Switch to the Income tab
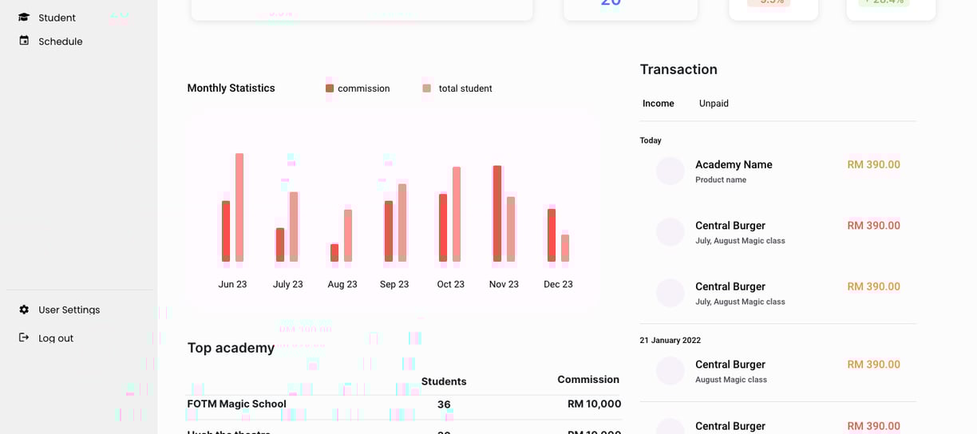977x434 pixels. pyautogui.click(x=659, y=104)
